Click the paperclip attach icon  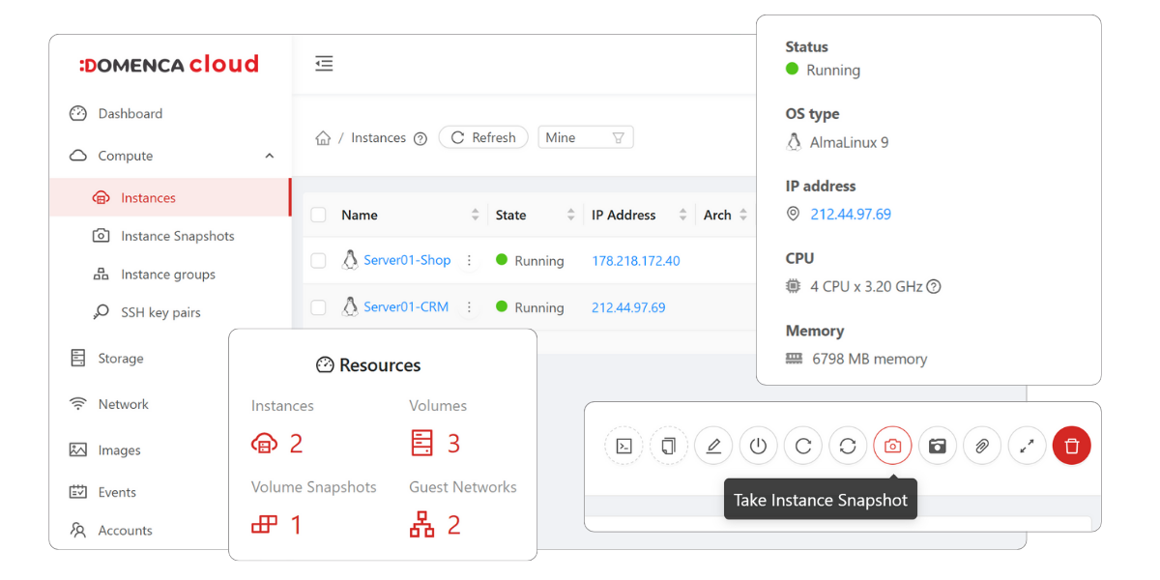(981, 446)
